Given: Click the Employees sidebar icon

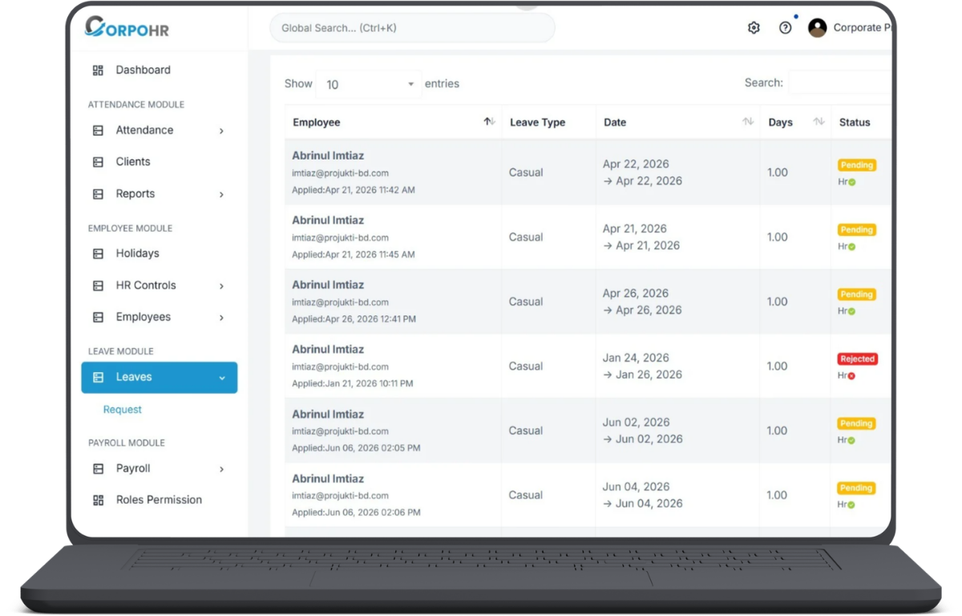Looking at the screenshot, I should pyautogui.click(x=99, y=318).
